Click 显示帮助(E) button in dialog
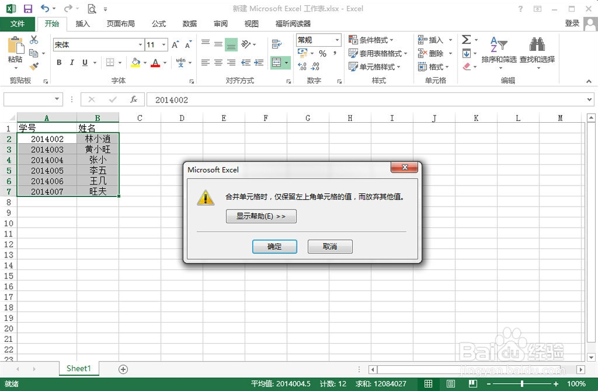 pos(261,216)
